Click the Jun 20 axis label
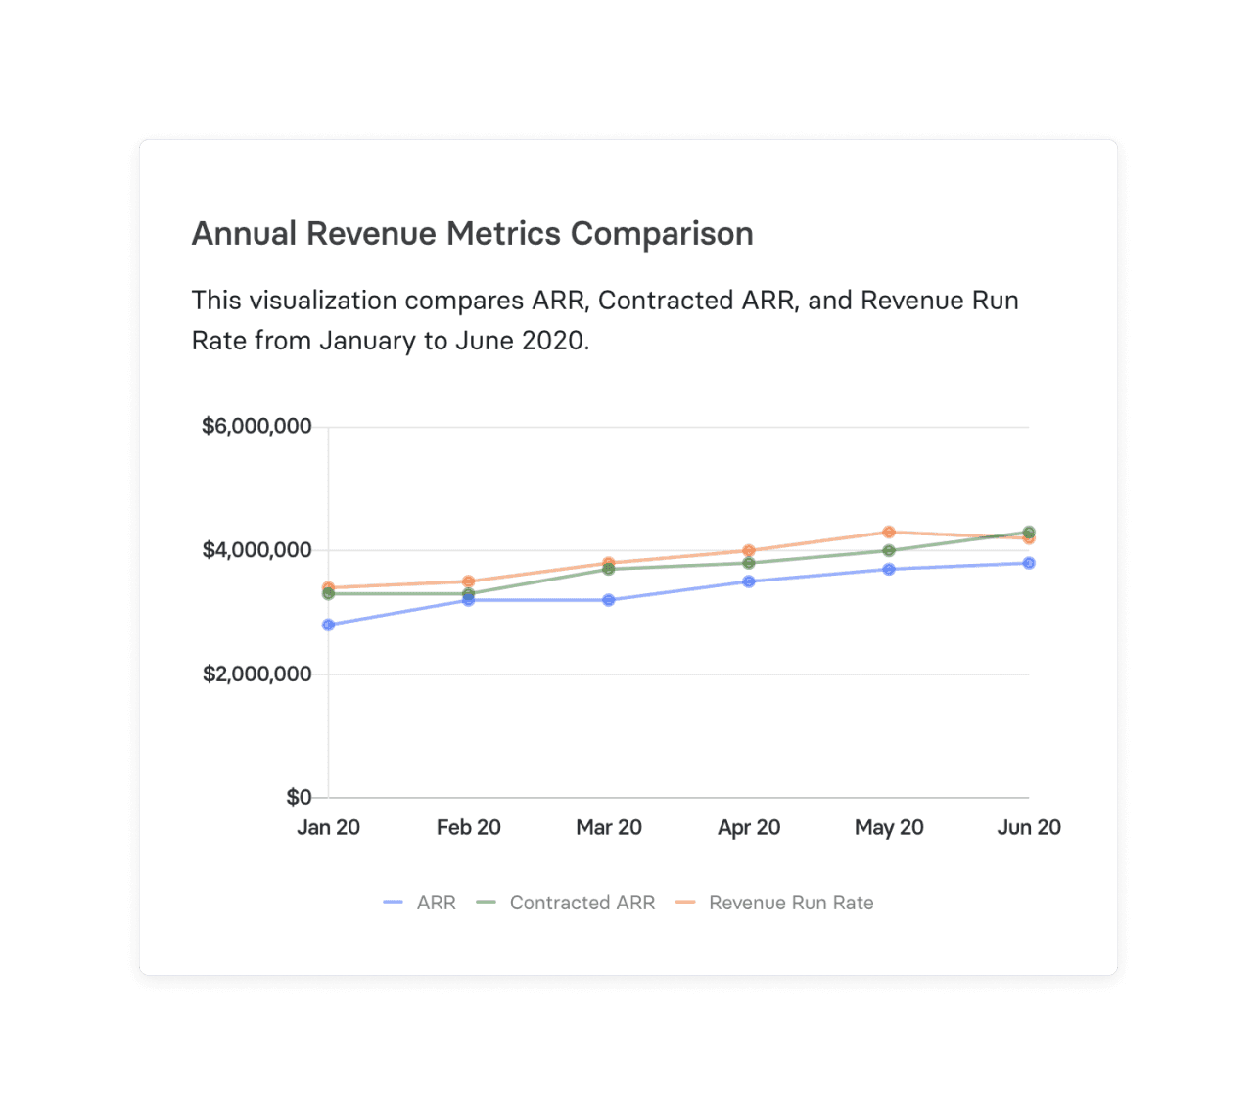This screenshot has height=1115, width=1257. pos(1028,827)
